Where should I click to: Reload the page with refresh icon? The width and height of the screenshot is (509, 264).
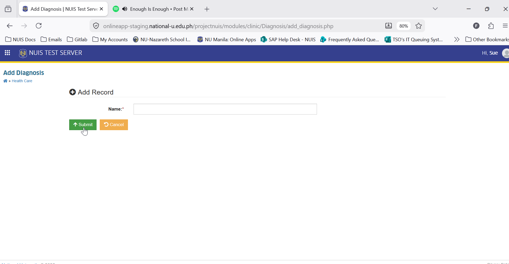click(39, 26)
